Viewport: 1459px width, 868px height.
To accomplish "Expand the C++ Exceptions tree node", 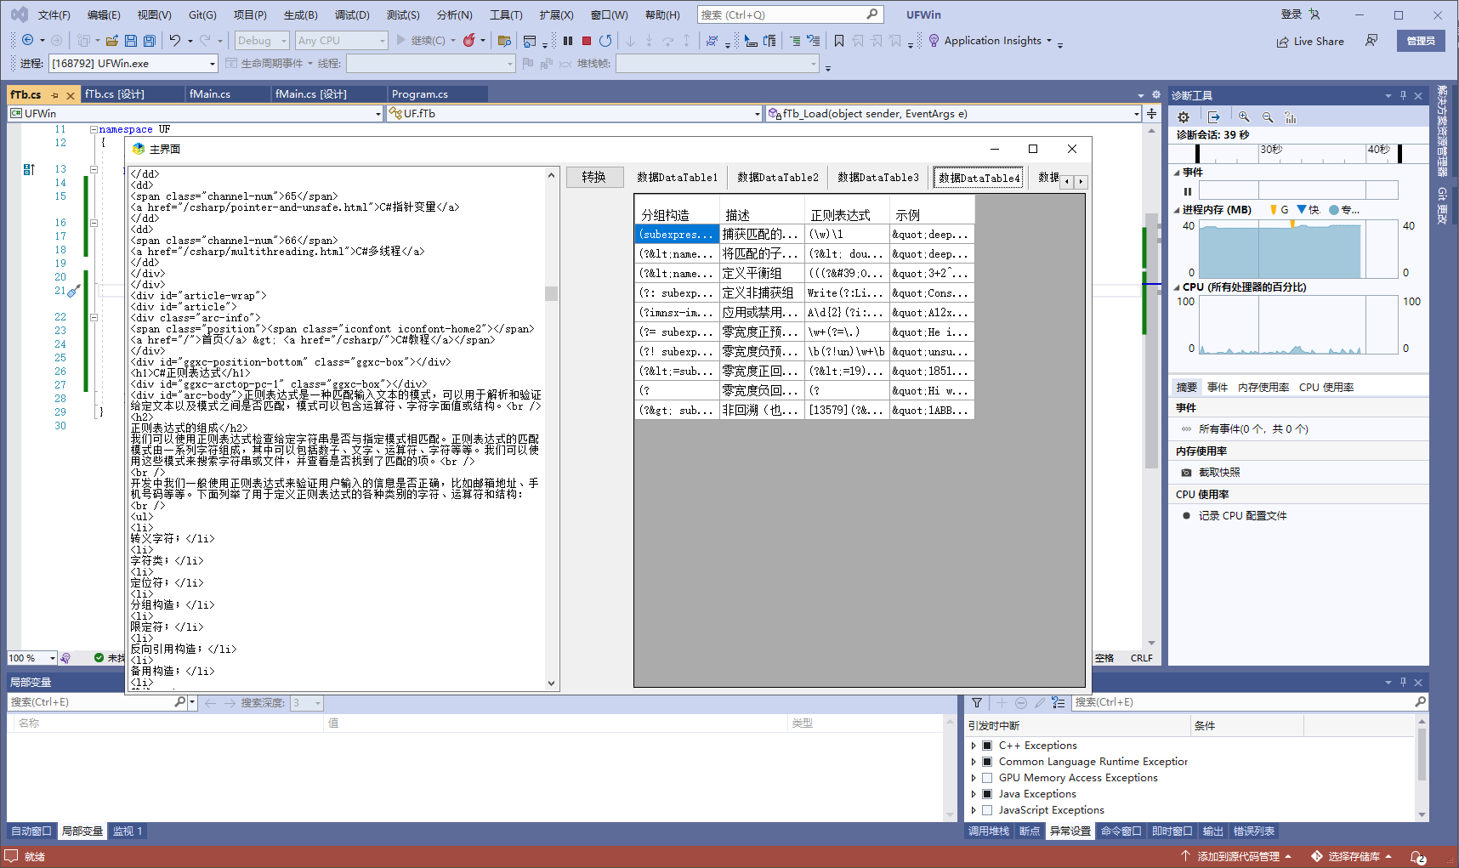I will pos(974,746).
